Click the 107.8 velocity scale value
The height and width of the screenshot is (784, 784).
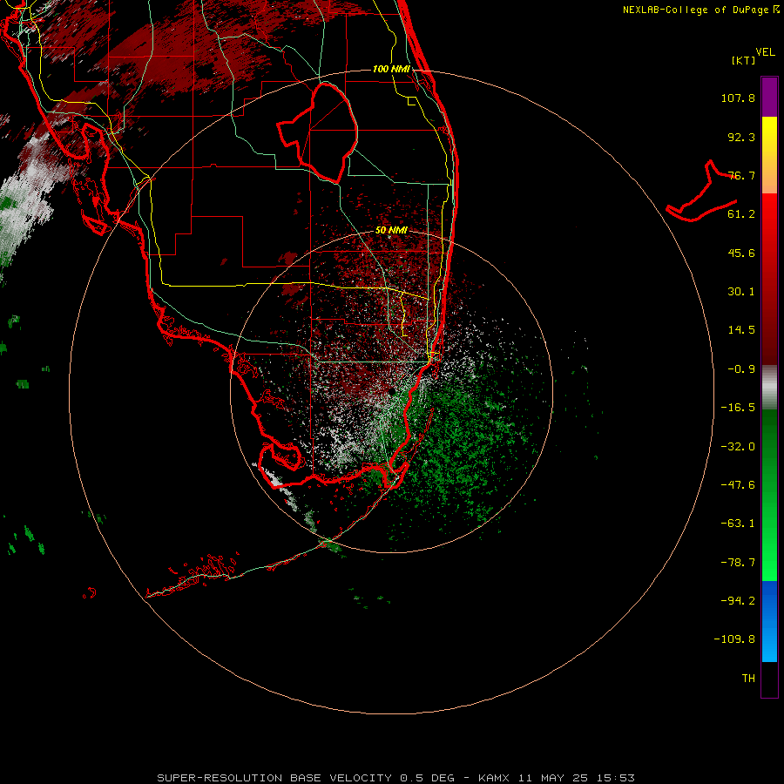tap(738, 98)
